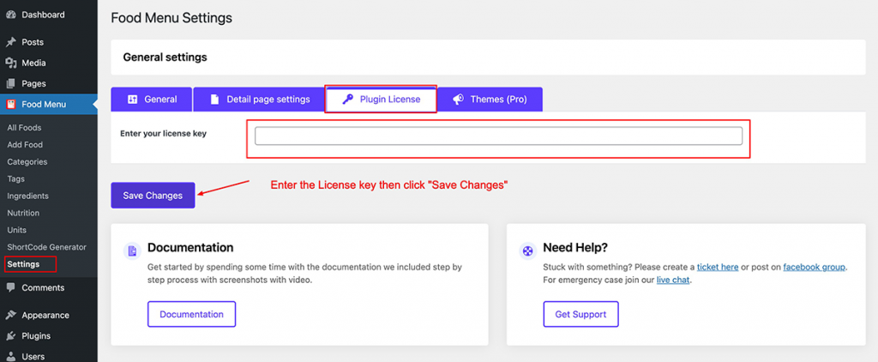
Task: Open the Themes (Pro) tab
Action: (x=490, y=100)
